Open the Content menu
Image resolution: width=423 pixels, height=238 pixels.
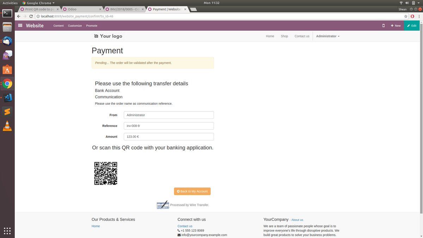59,26
